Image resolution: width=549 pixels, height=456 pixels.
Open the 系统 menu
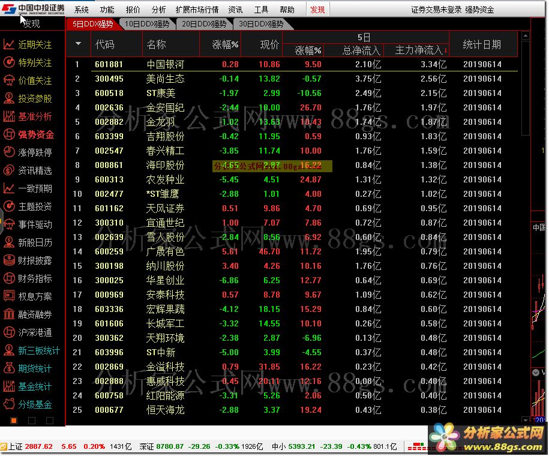point(82,10)
